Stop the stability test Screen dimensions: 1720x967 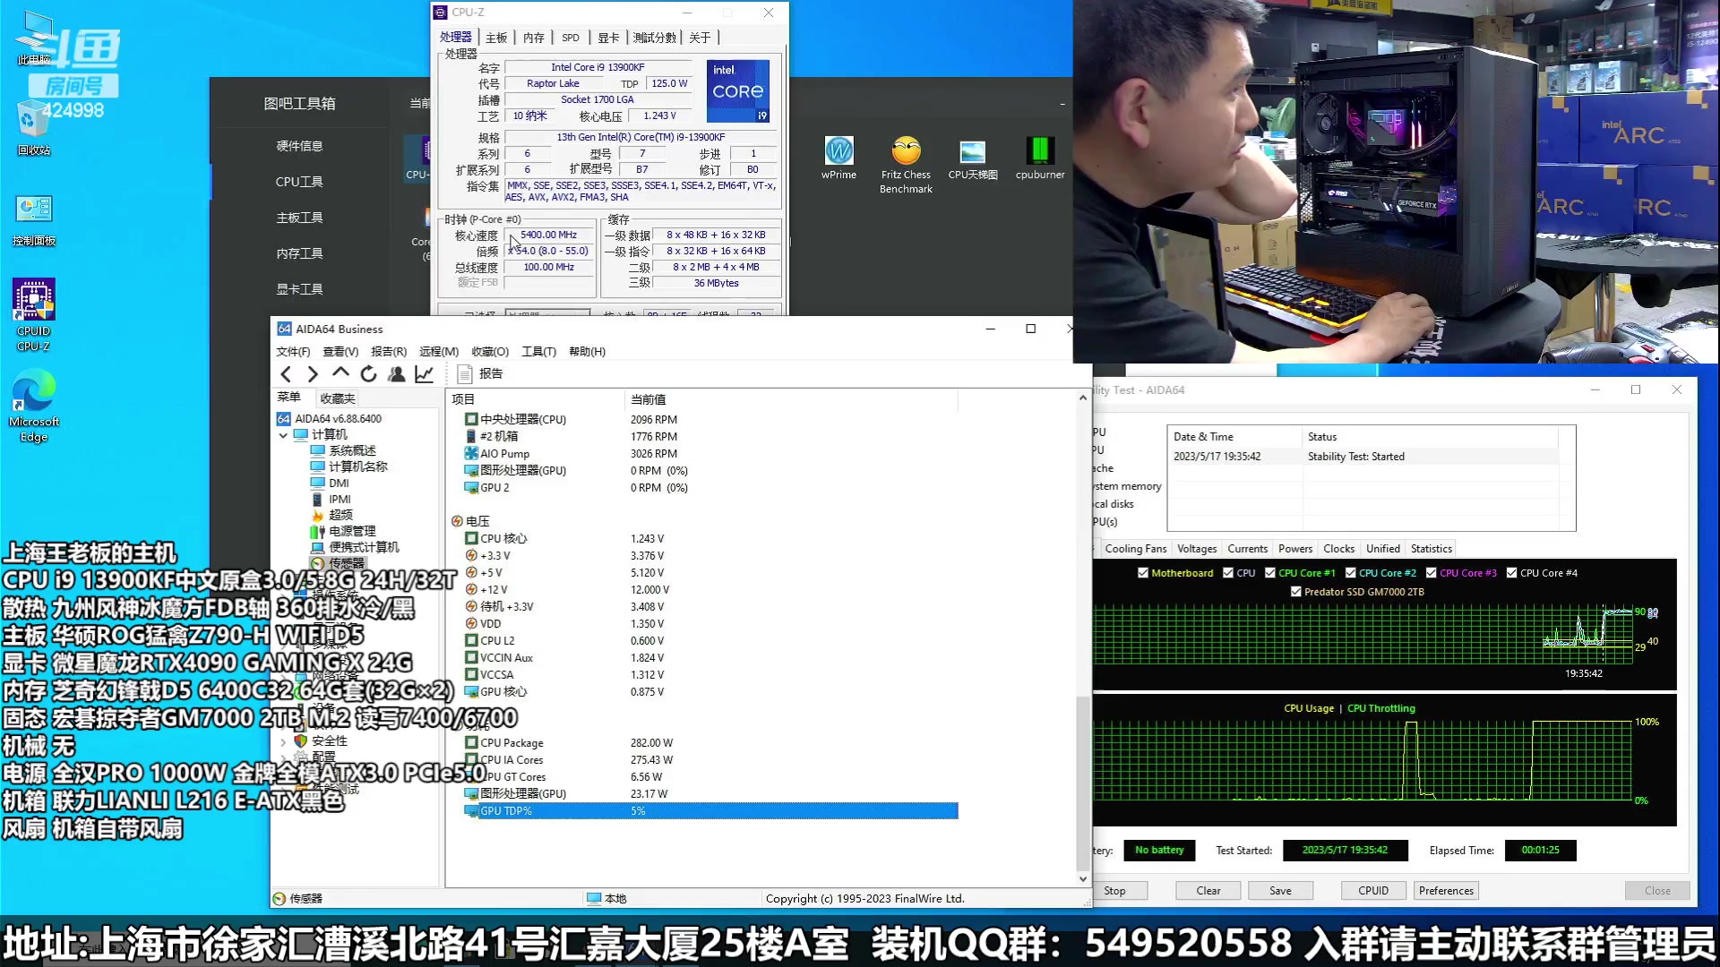(x=1114, y=891)
